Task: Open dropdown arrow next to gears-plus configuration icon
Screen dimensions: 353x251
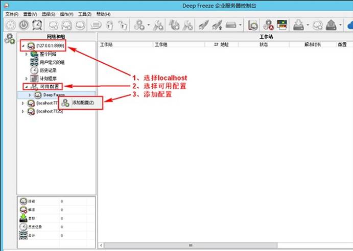Action: click(149, 24)
